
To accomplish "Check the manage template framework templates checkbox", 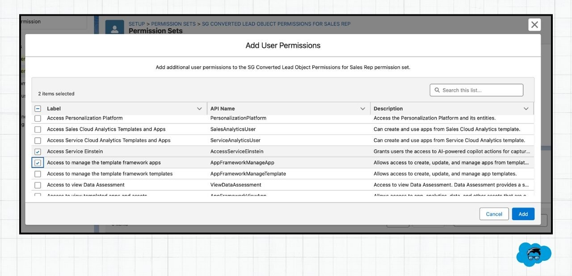I will (x=38, y=174).
